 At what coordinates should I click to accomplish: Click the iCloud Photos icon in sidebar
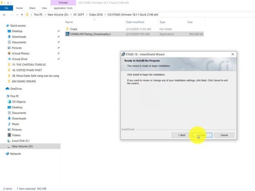pyautogui.click(x=9, y=53)
